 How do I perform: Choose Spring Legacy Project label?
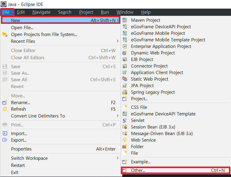pyautogui.click(x=153, y=92)
